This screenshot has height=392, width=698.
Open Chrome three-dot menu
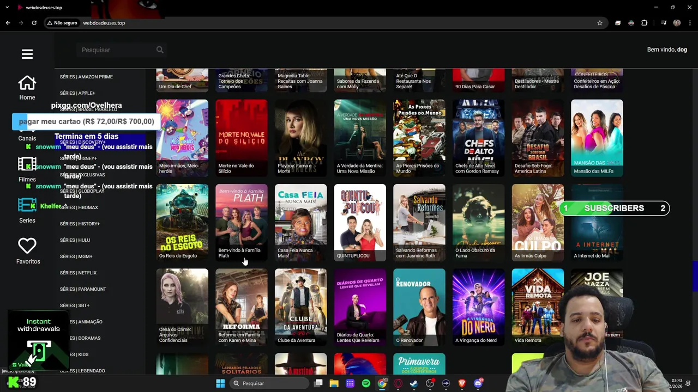[690, 23]
